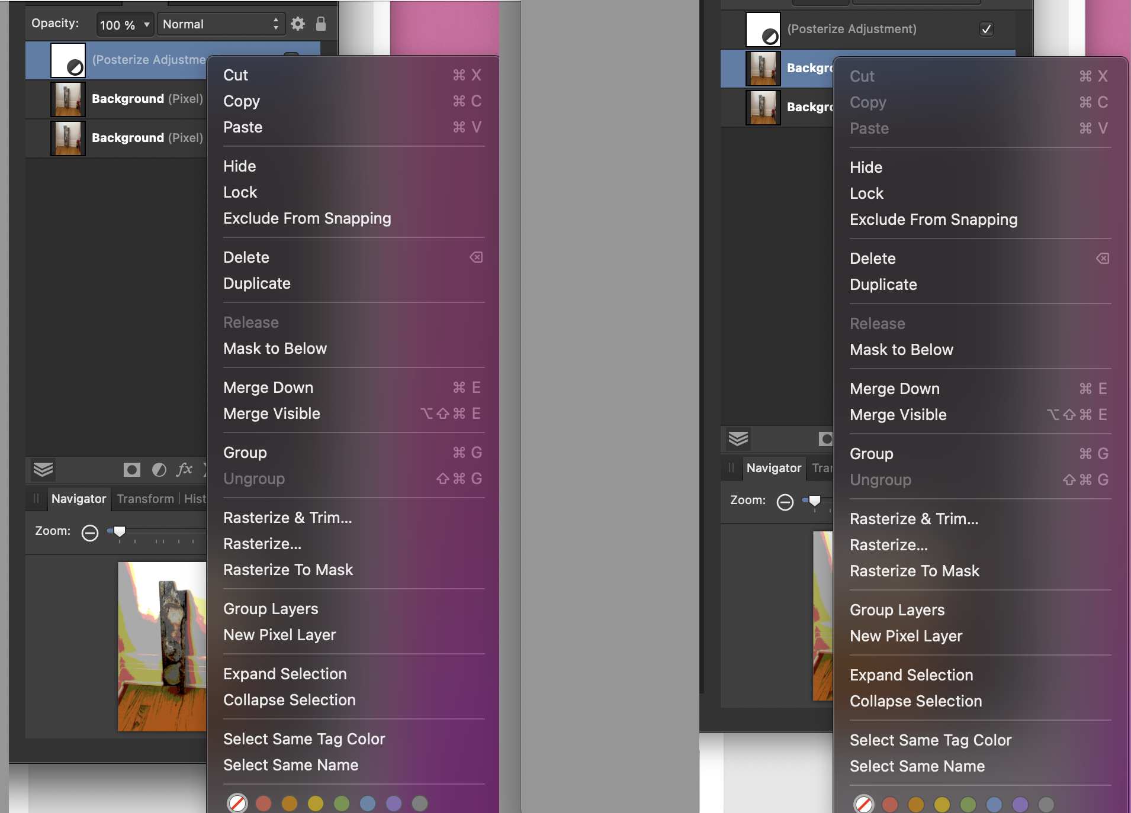Click the Background layer thumbnail
The width and height of the screenshot is (1131, 813).
coord(69,99)
